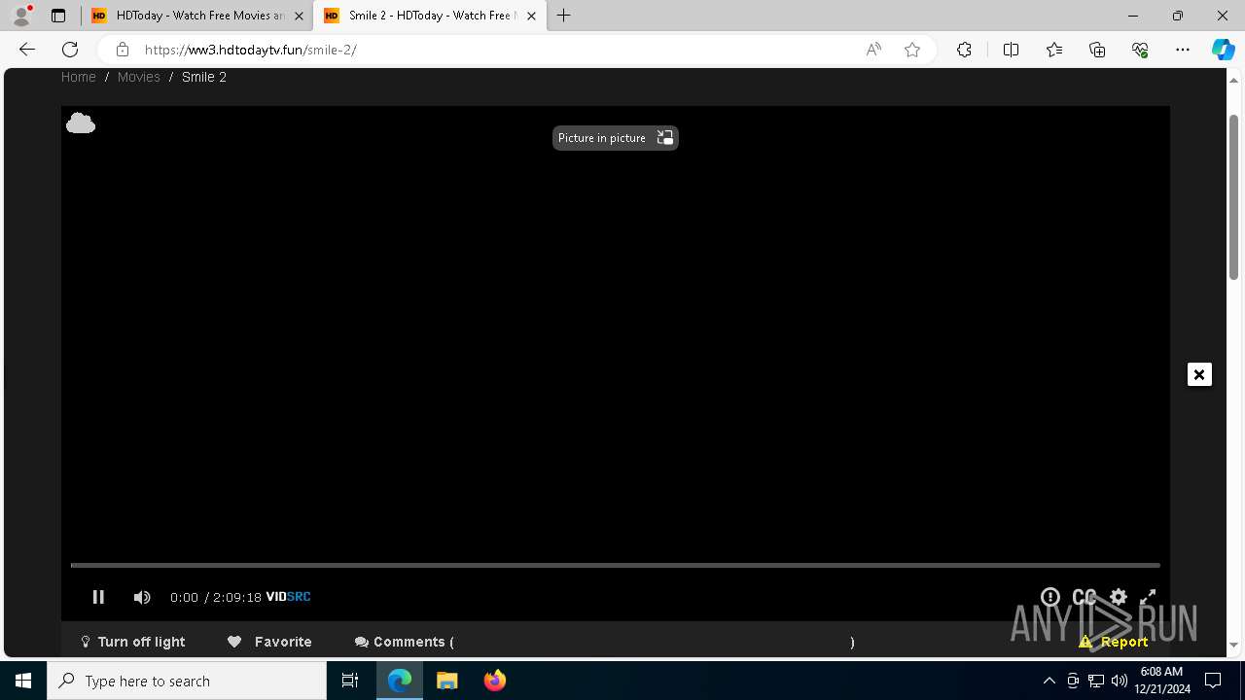Click the address bar URL
This screenshot has height=700, width=1245.
250,50
